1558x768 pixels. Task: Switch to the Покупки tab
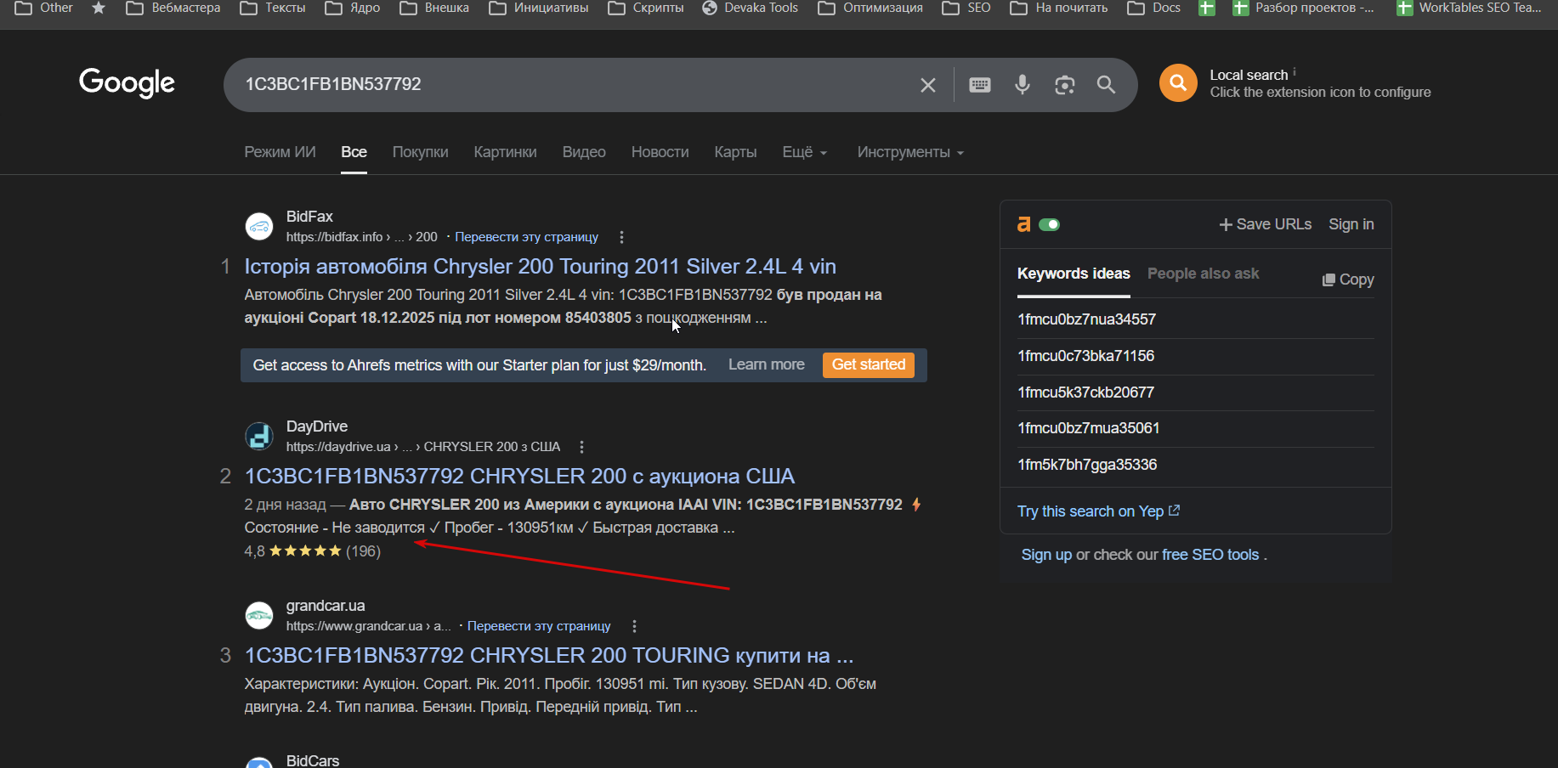(420, 152)
